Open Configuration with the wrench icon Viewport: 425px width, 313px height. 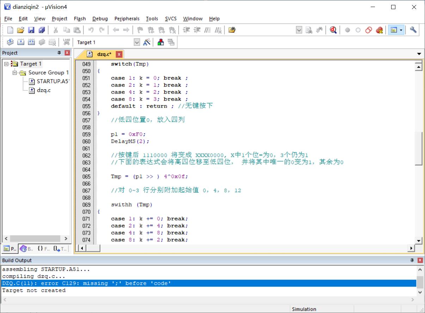coord(413,30)
